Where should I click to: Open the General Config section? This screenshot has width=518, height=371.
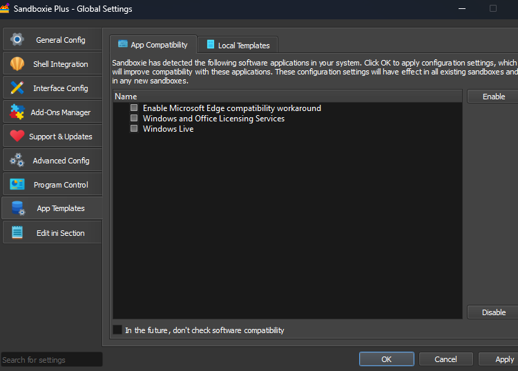(x=52, y=39)
